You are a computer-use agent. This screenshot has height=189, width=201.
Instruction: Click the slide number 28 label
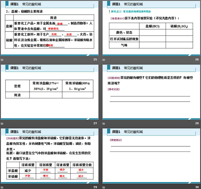pyautogui.click(x=197, y=123)
